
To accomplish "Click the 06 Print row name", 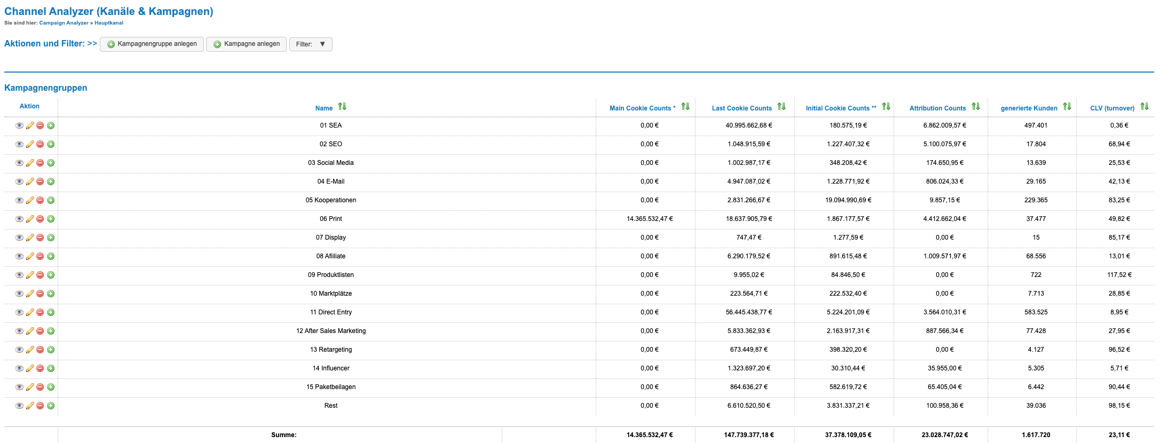I will (x=331, y=219).
